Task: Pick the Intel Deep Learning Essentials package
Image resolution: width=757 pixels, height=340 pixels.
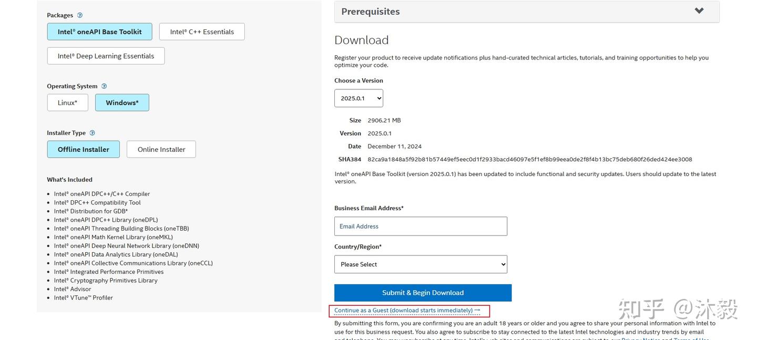Action: (106, 56)
